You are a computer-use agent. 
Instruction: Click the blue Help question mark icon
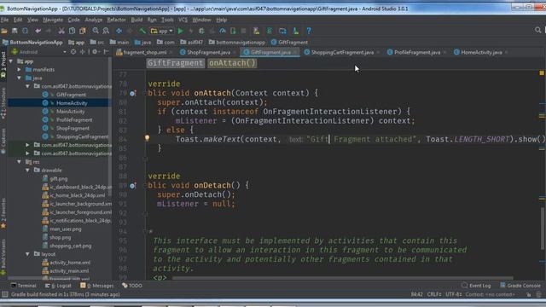coord(309,31)
